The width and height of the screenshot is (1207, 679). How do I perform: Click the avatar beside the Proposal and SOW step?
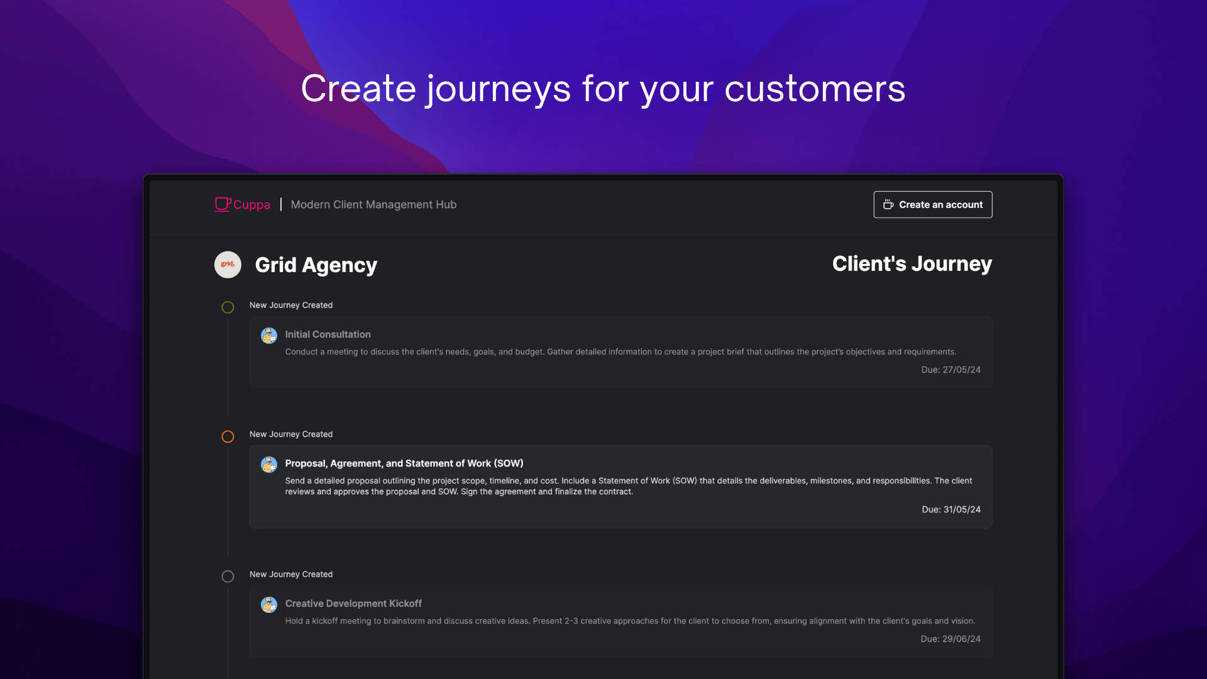[269, 465]
